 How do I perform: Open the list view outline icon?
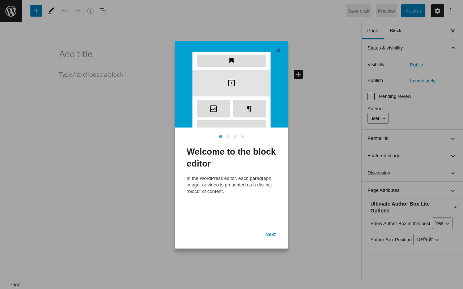tap(103, 11)
